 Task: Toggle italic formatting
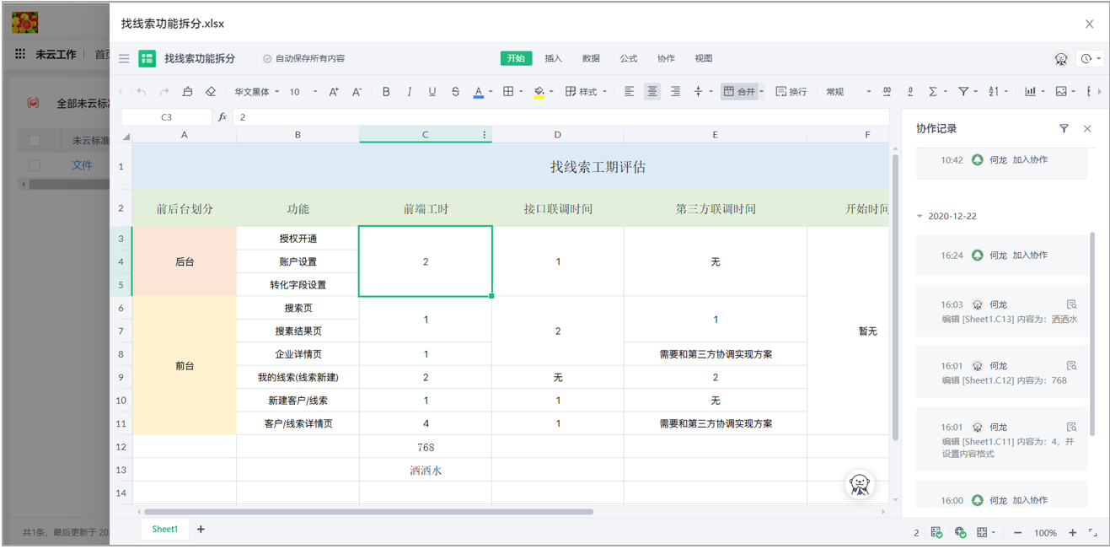[410, 92]
